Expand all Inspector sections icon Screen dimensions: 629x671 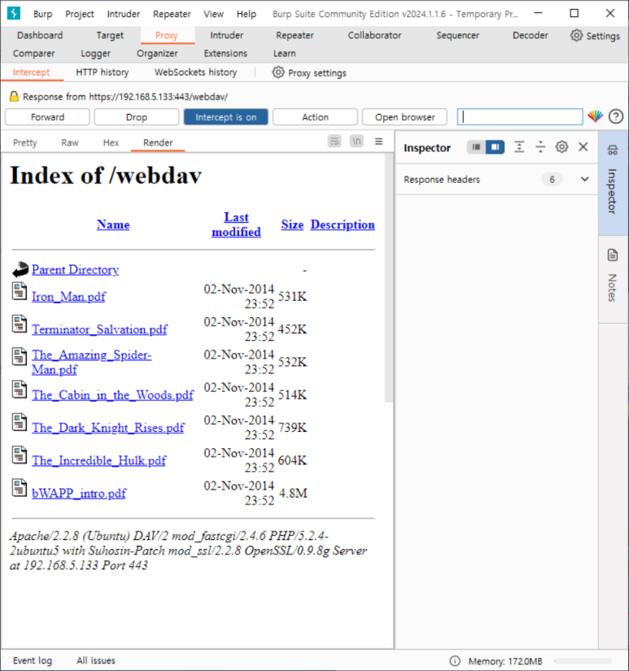[519, 147]
